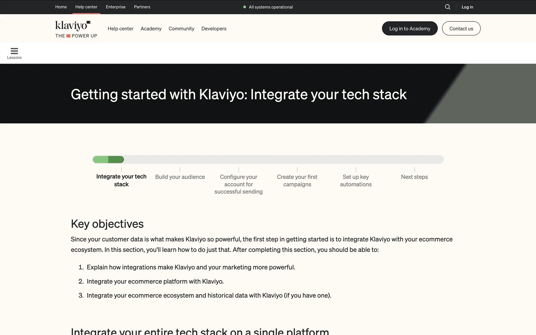This screenshot has width=536, height=335.
Task: Click the Klaviyo Power Up logo
Action: click(x=76, y=29)
